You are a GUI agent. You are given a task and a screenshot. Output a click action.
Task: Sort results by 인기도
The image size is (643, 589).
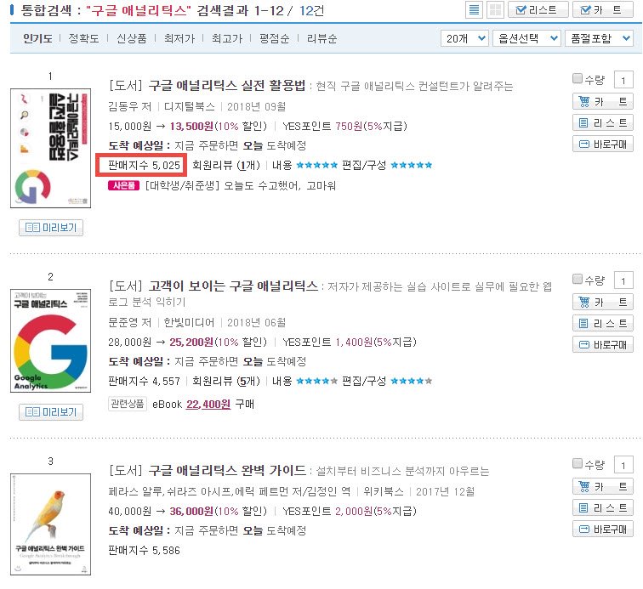[x=37, y=38]
